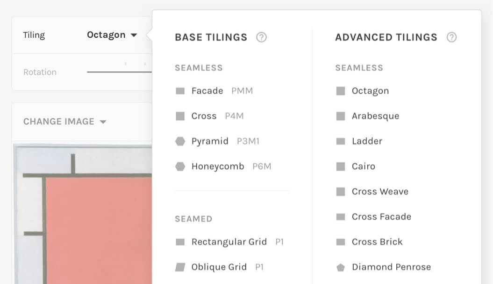Select the Oblique Grid parallelogram icon
Screen dimensions: 493x284
(x=181, y=267)
